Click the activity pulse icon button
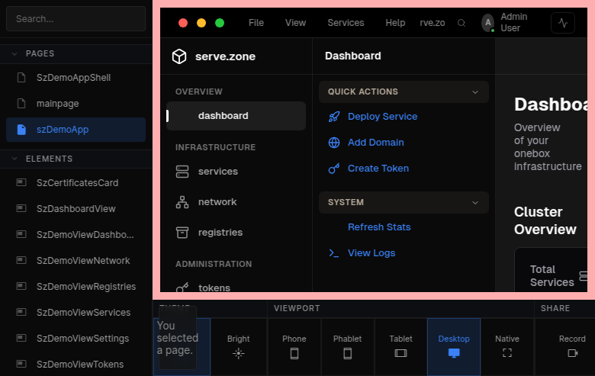Image resolution: width=595 pixels, height=376 pixels. pos(563,23)
